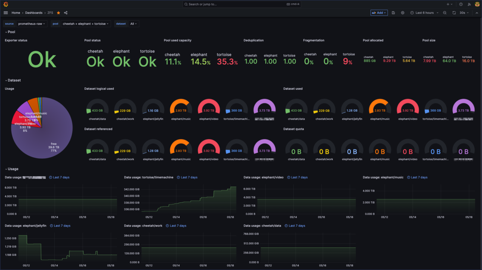This screenshot has width=482, height=270.
Task: Click Last 7 days on elephant/jellyfin panel
Action: [60, 225]
